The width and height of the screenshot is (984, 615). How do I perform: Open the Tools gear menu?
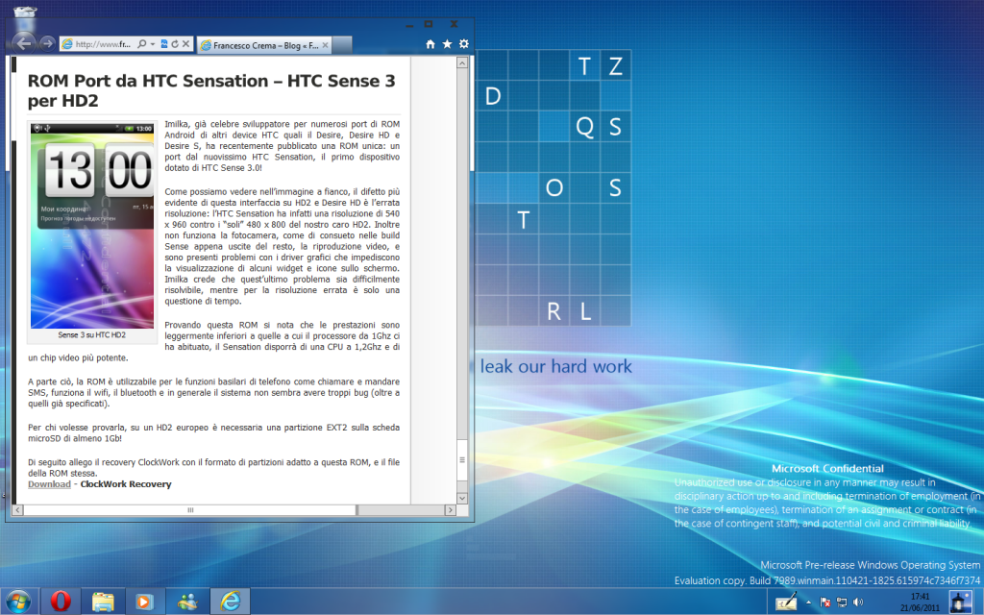coord(464,44)
